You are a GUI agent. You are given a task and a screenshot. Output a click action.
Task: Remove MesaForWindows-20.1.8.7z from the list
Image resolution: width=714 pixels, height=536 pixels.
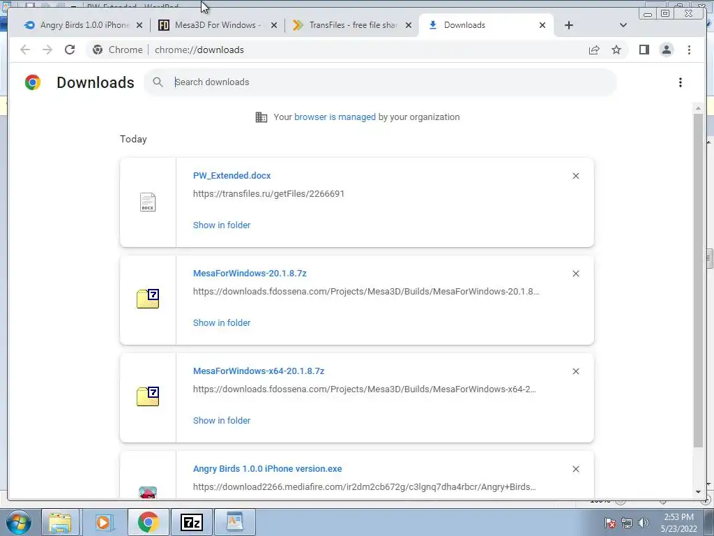[x=575, y=274]
